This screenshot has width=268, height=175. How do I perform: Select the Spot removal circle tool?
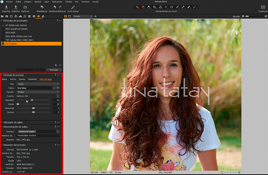tap(172, 7)
